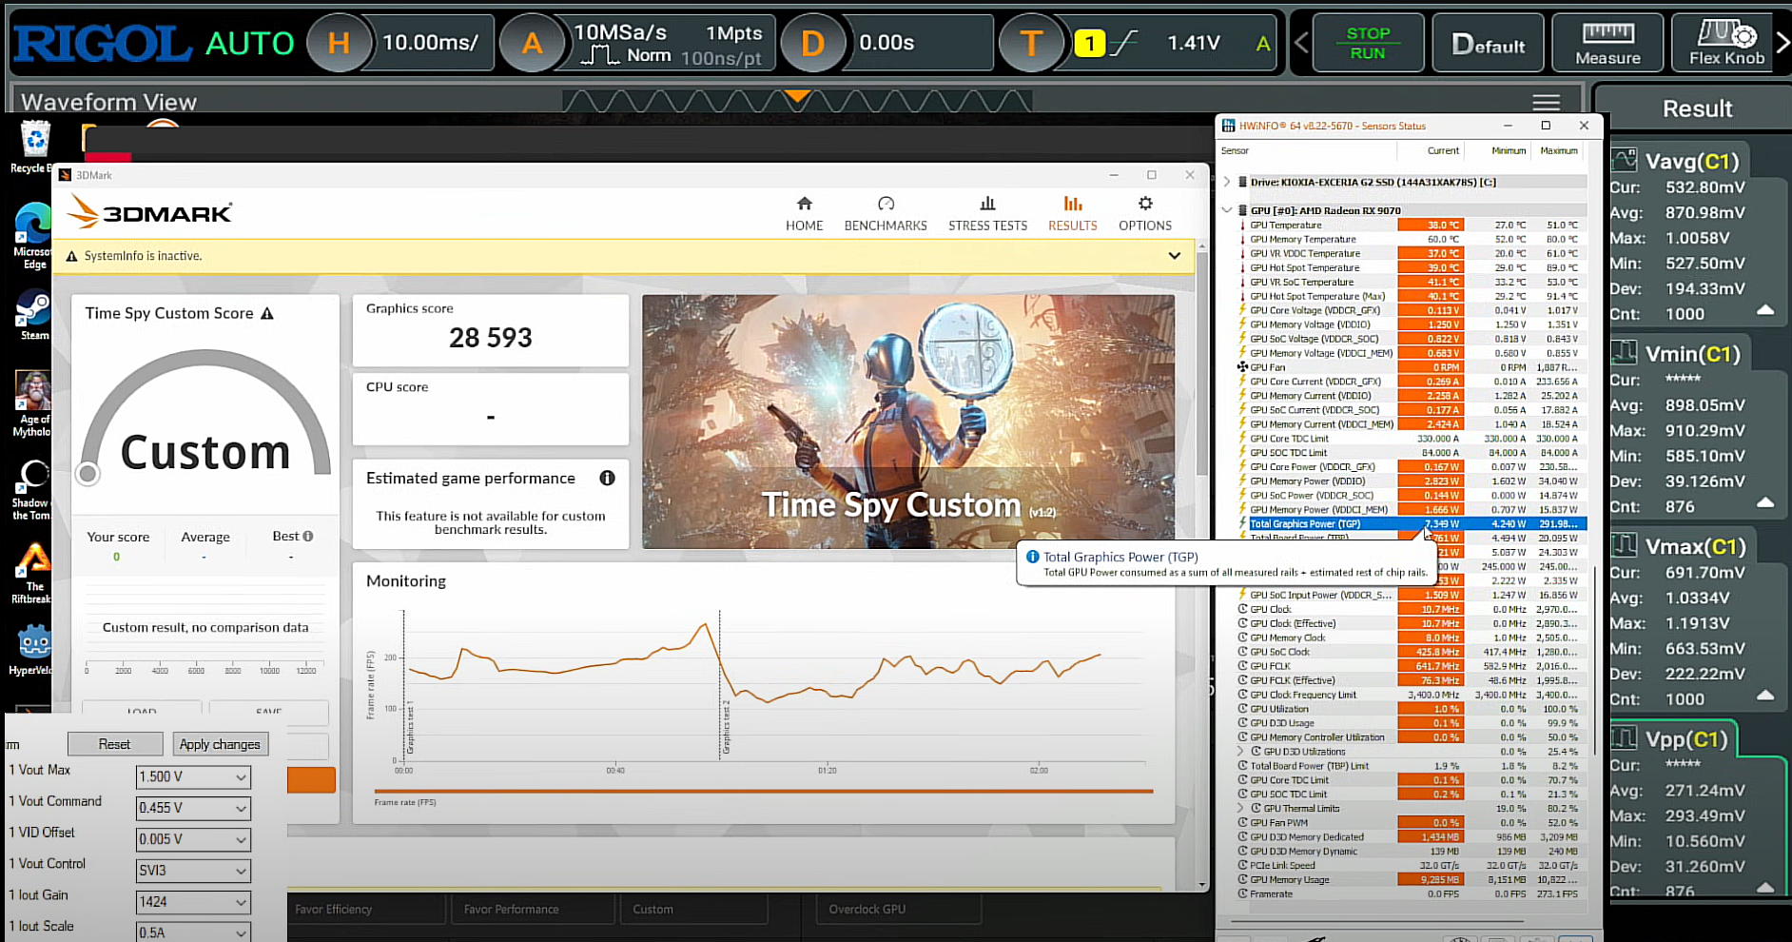Switch to the 3DMark Benchmarks tab
The height and width of the screenshot is (942, 1792).
point(886,214)
